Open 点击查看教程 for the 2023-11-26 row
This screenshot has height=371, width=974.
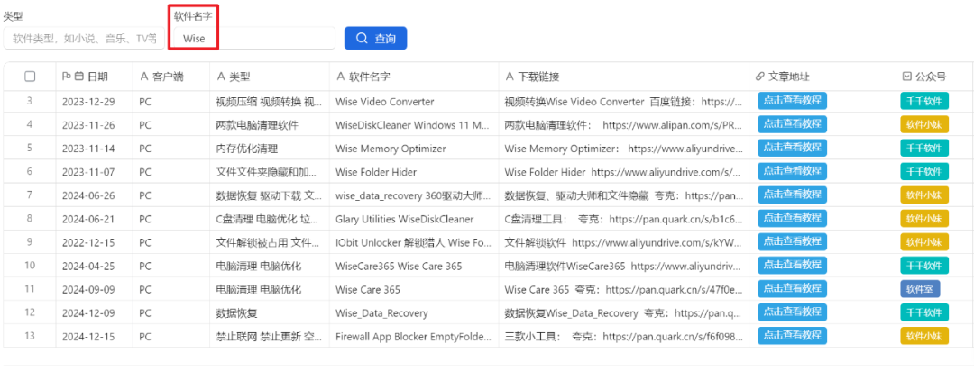click(x=792, y=124)
